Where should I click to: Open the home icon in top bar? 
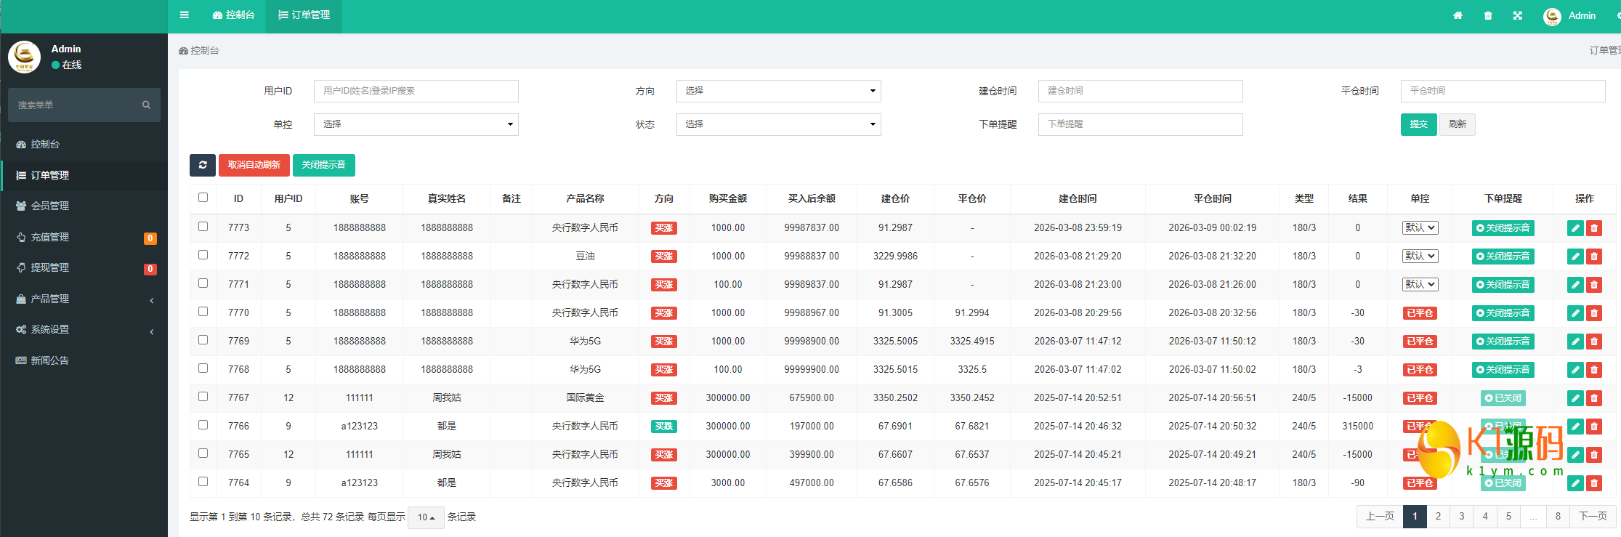tap(1458, 15)
